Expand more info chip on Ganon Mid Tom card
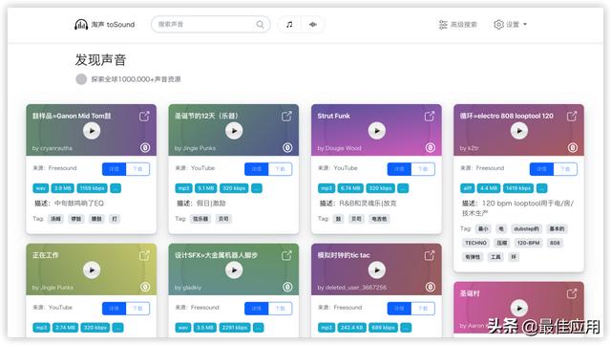This screenshot has height=345, width=611. pos(116,188)
